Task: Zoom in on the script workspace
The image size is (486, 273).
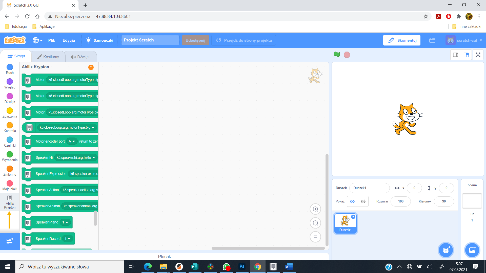Action: pyautogui.click(x=315, y=209)
